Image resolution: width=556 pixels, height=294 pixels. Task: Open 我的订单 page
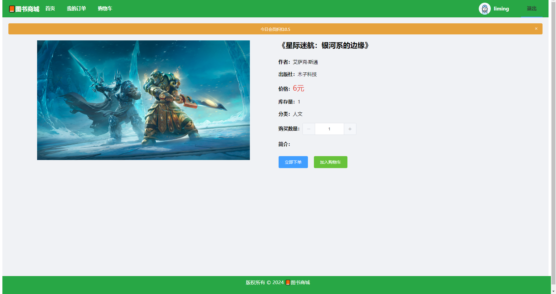coord(76,9)
